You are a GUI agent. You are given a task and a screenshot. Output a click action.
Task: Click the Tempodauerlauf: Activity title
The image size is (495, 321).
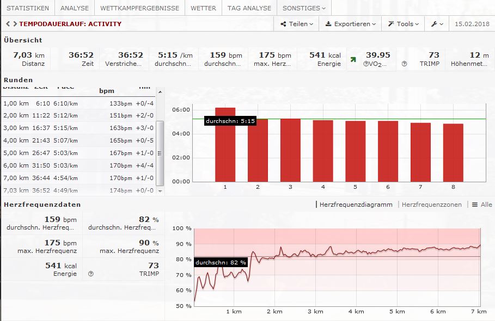pyautogui.click(x=70, y=24)
